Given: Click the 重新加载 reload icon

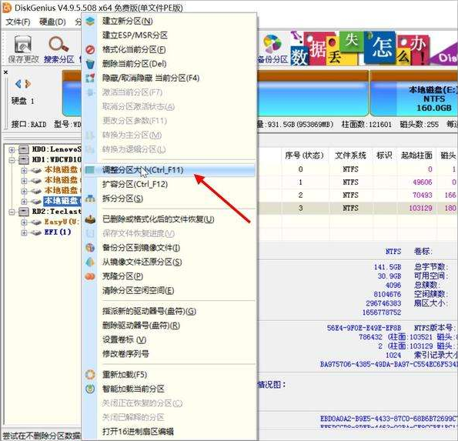Looking at the screenshot, I should point(90,374).
